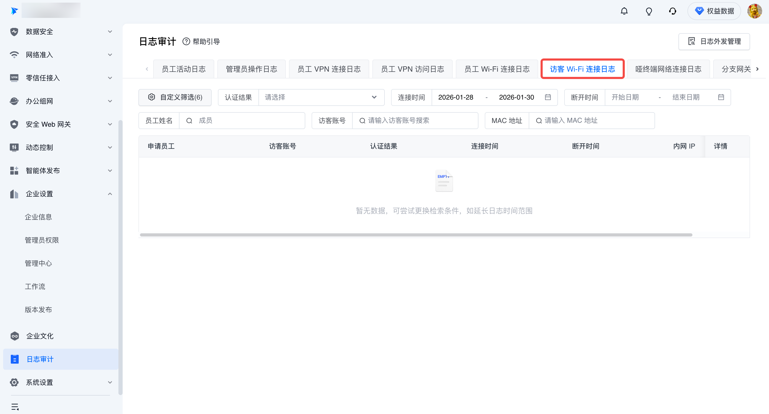Click the 系统设置 gear icon
Image resolution: width=769 pixels, height=414 pixels.
click(14, 382)
